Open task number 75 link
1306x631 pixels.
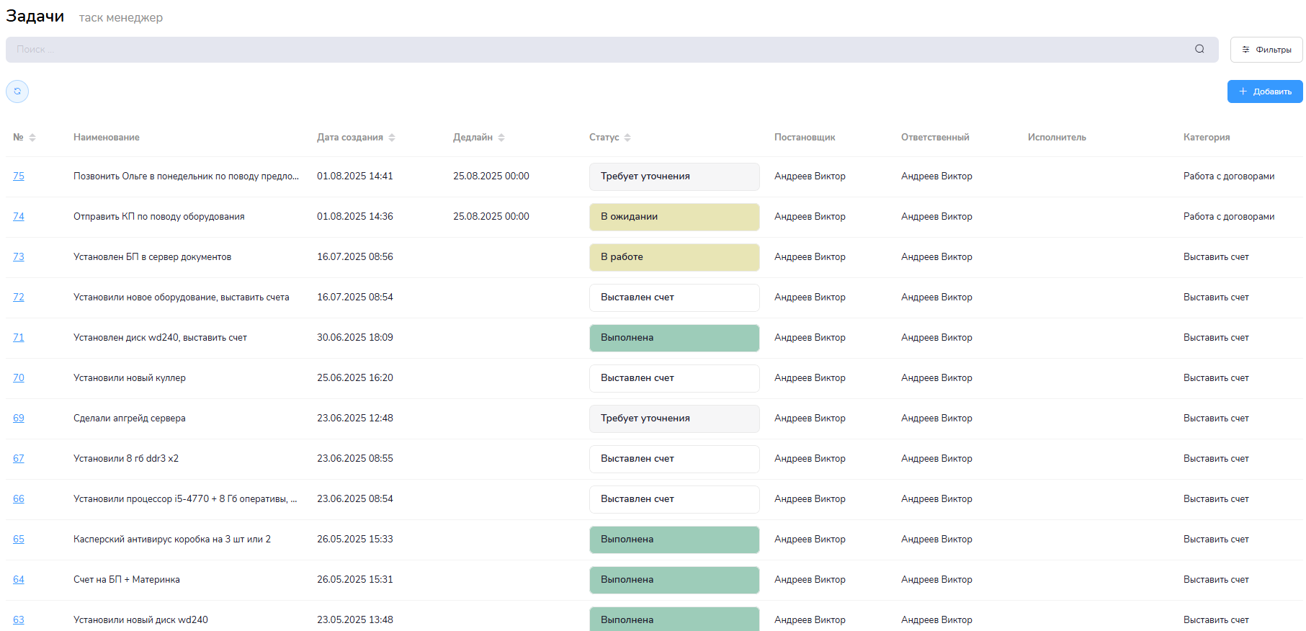pyautogui.click(x=19, y=176)
